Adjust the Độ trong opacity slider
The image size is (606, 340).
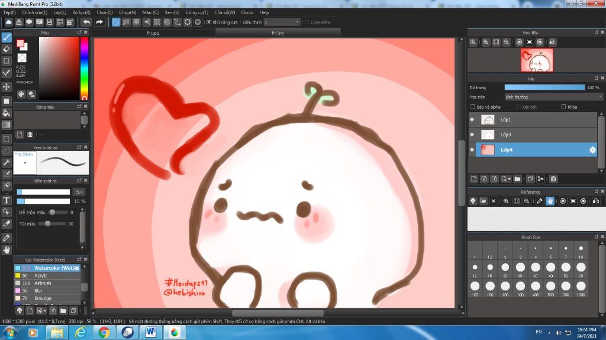pyautogui.click(x=544, y=87)
